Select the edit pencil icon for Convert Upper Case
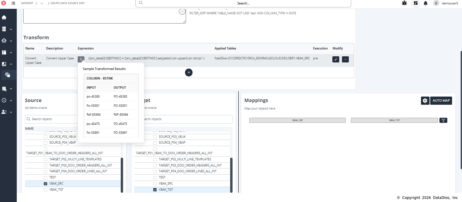This screenshot has height=202, width=462. pyautogui.click(x=335, y=59)
